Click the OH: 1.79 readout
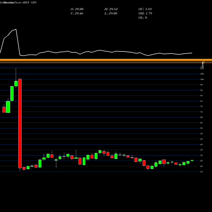212x212 pixels. 145,14
